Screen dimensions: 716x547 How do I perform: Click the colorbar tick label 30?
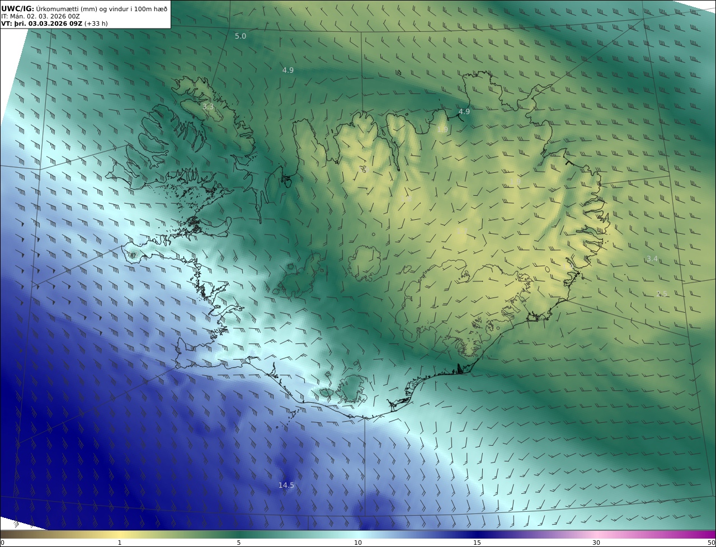point(596,543)
